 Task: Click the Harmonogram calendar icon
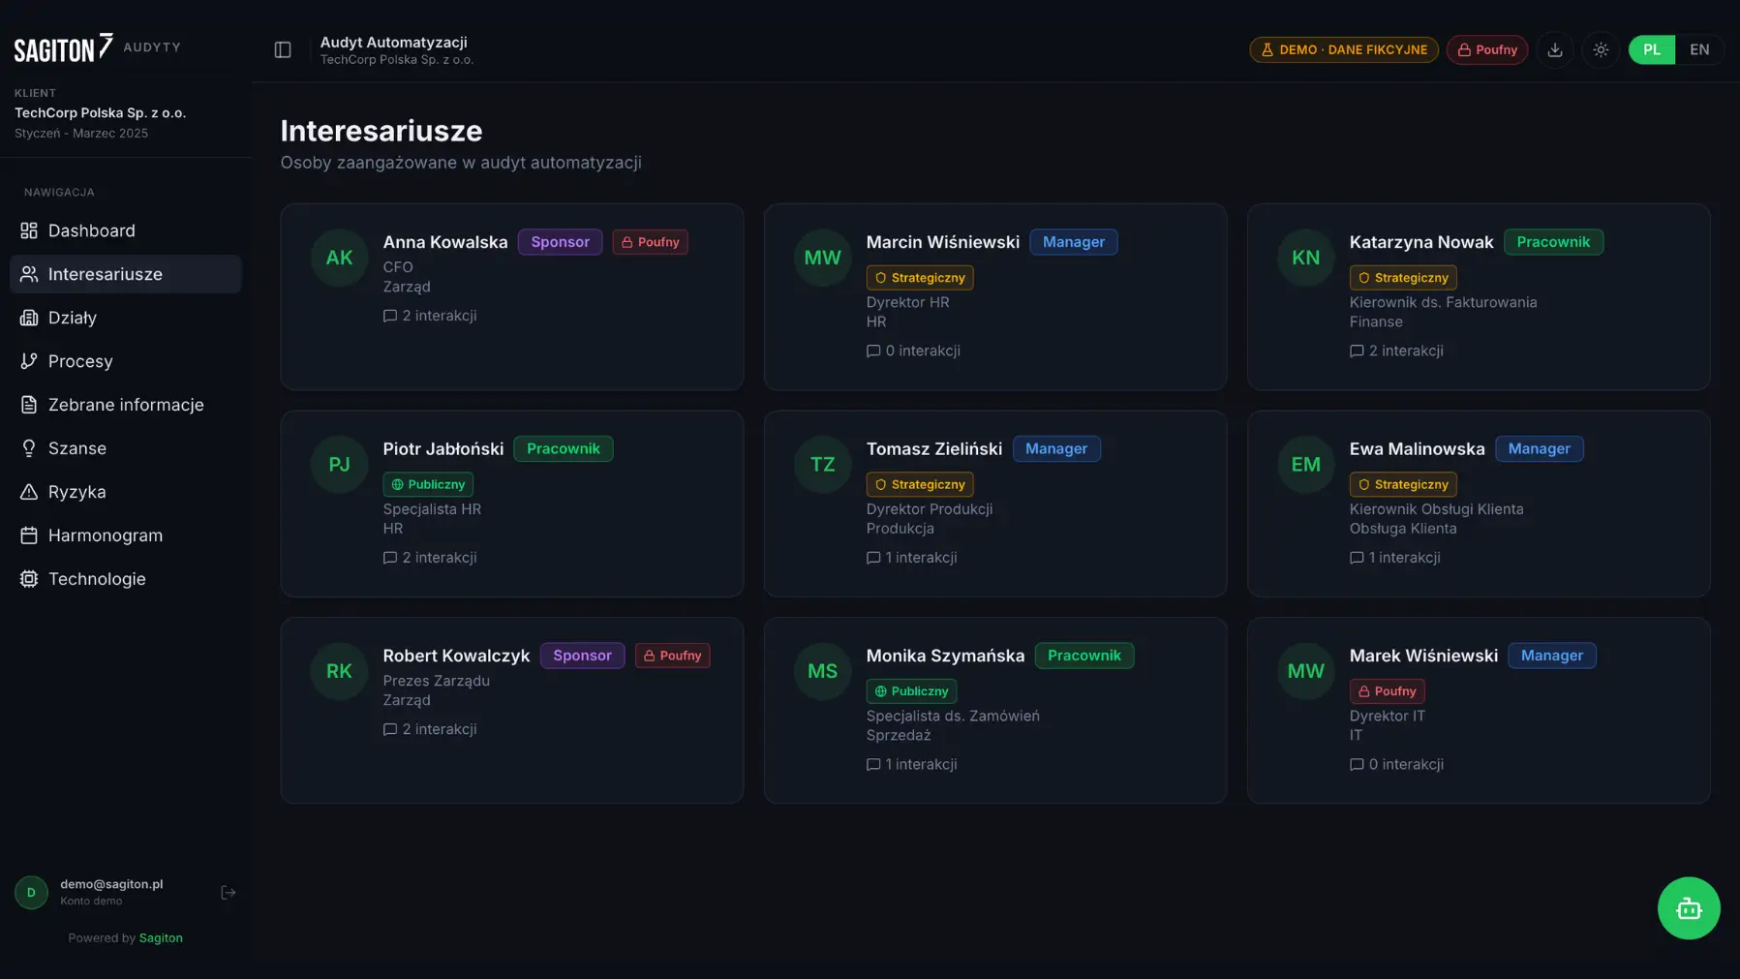click(x=29, y=535)
